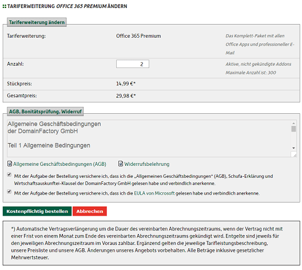Select the Tariferweiterung ändern section heading
This screenshot has height=270, width=302.
[37, 22]
